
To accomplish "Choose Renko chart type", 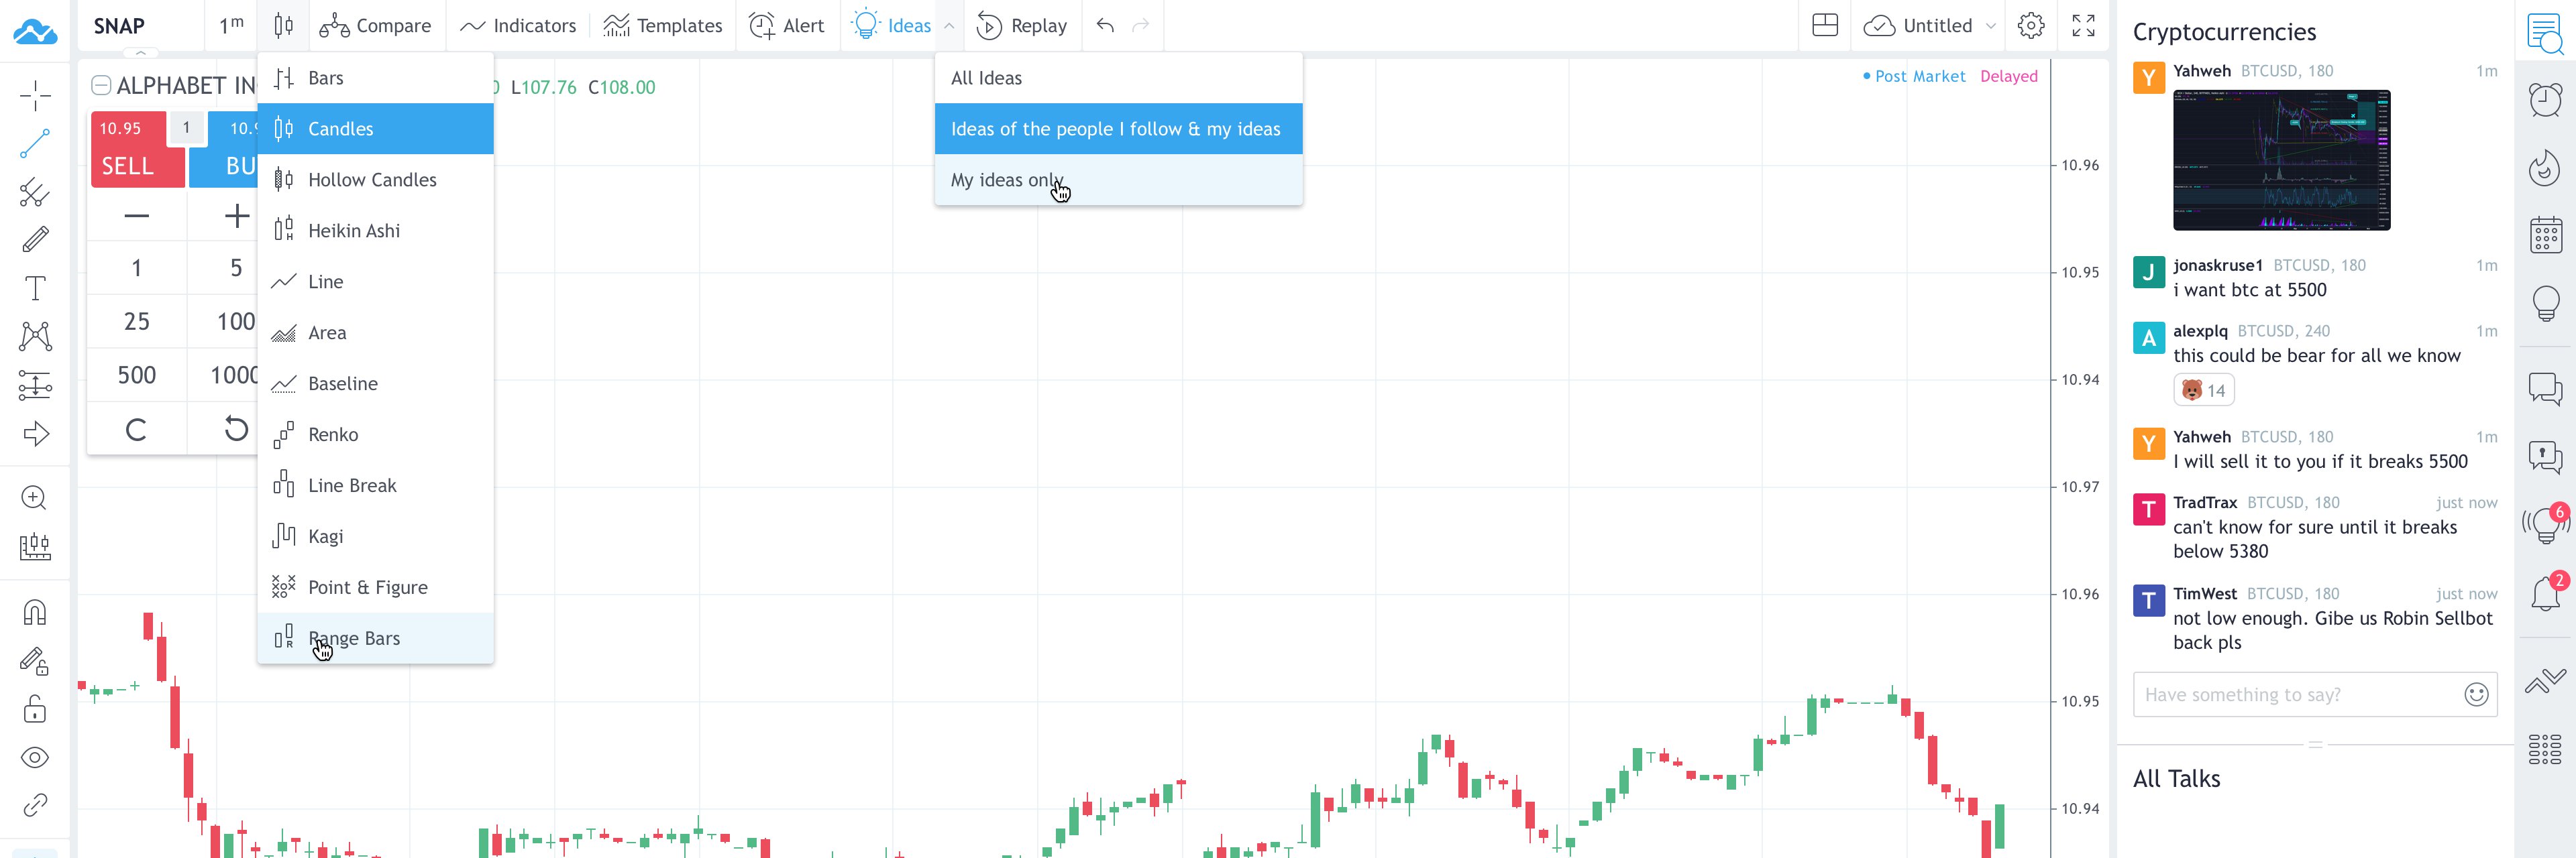I will 375,434.
